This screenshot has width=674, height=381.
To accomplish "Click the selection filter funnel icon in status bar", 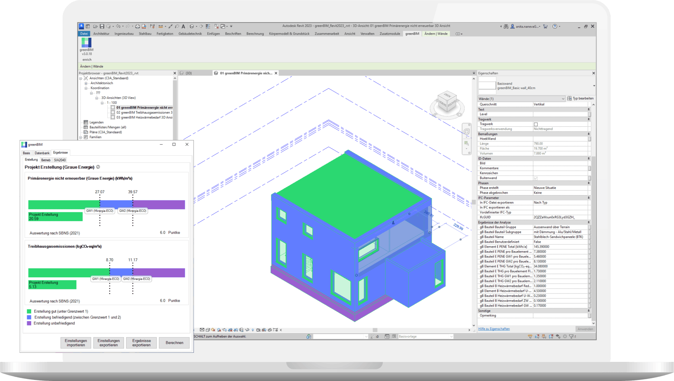I will [571, 337].
